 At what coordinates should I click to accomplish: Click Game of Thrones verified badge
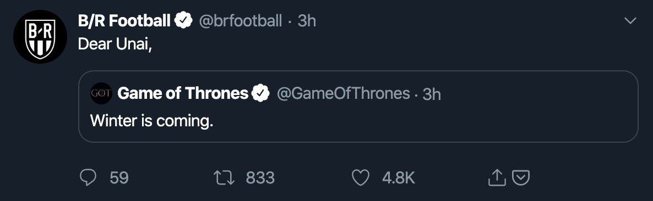[260, 93]
